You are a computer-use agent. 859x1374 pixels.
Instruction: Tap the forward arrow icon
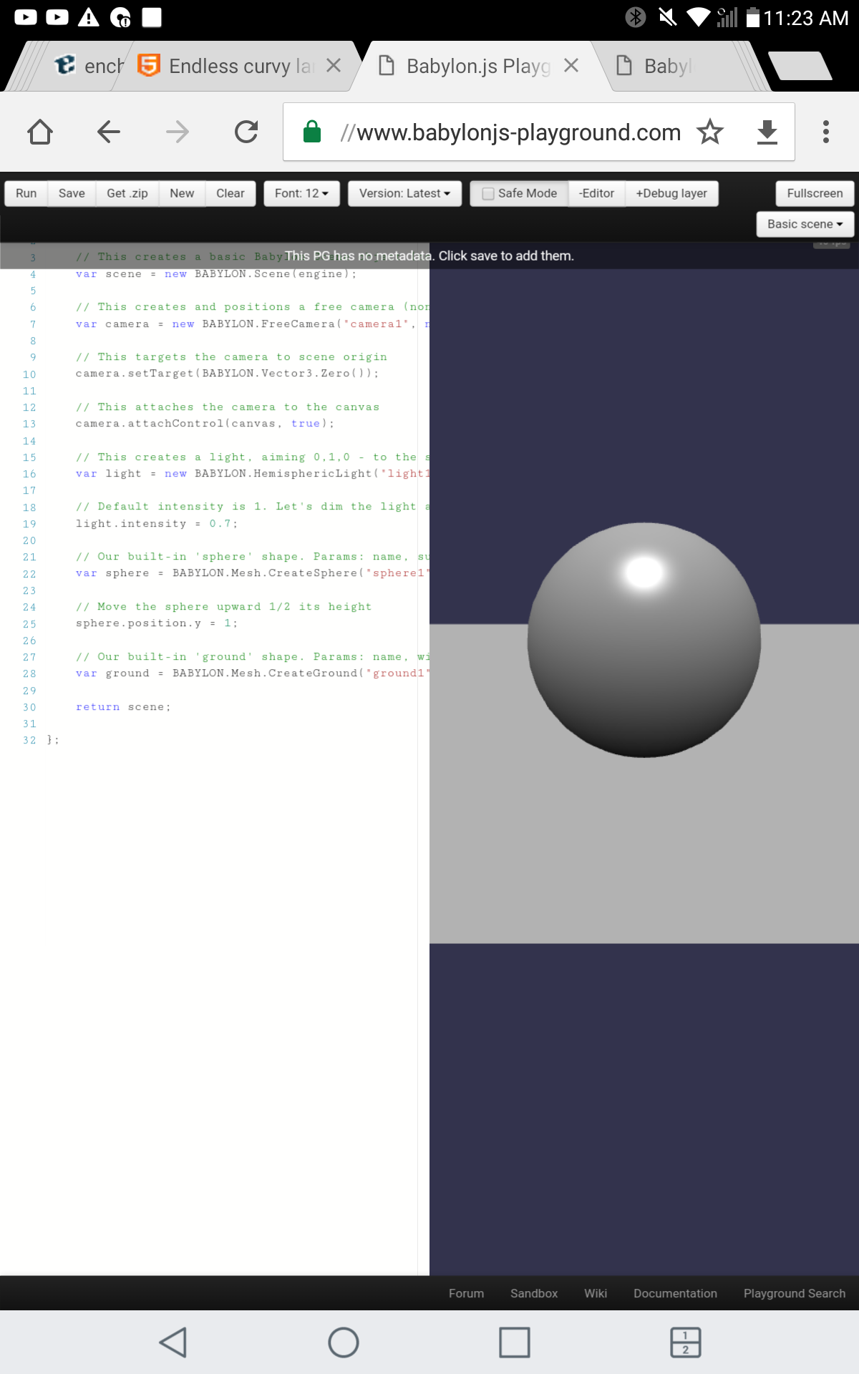point(178,132)
